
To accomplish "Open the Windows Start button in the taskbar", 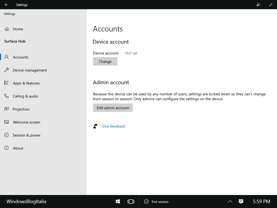I will click(118, 201).
